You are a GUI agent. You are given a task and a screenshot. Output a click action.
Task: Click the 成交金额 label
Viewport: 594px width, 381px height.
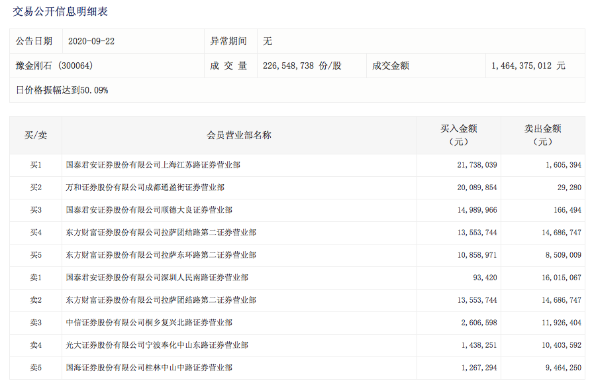coord(391,66)
